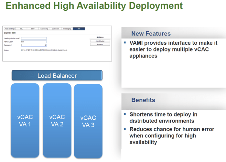Select the active HA tab

(79, 29)
